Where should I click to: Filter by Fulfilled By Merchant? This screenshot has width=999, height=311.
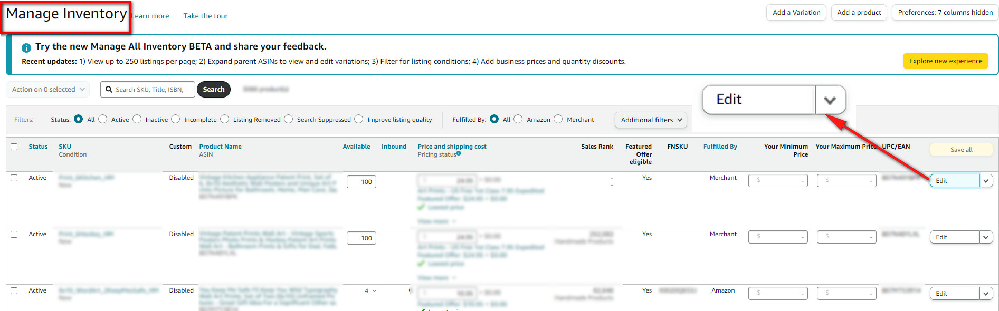pos(558,119)
